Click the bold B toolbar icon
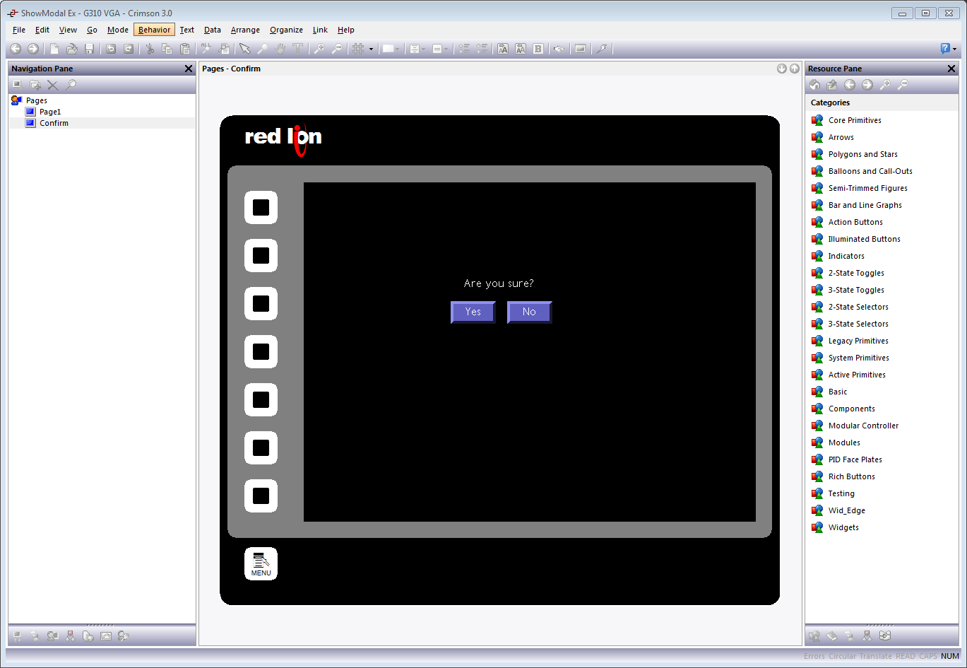Viewport: 967px width, 668px height. [538, 49]
